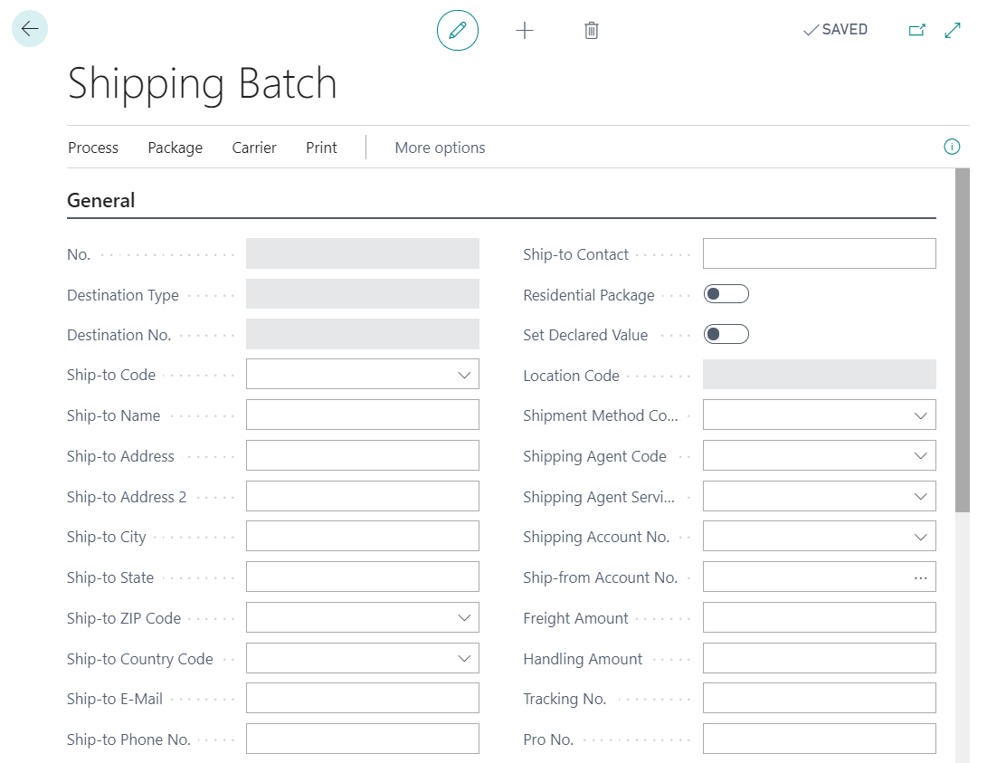
Task: Open the information factbox icon
Action: (x=952, y=147)
